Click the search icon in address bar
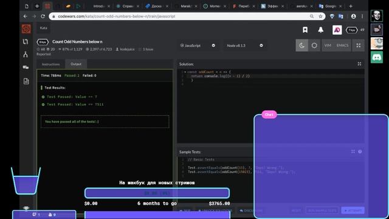The height and width of the screenshot is (219, 389). point(312,16)
